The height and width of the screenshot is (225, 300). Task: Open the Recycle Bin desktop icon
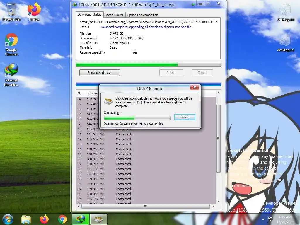11,12
